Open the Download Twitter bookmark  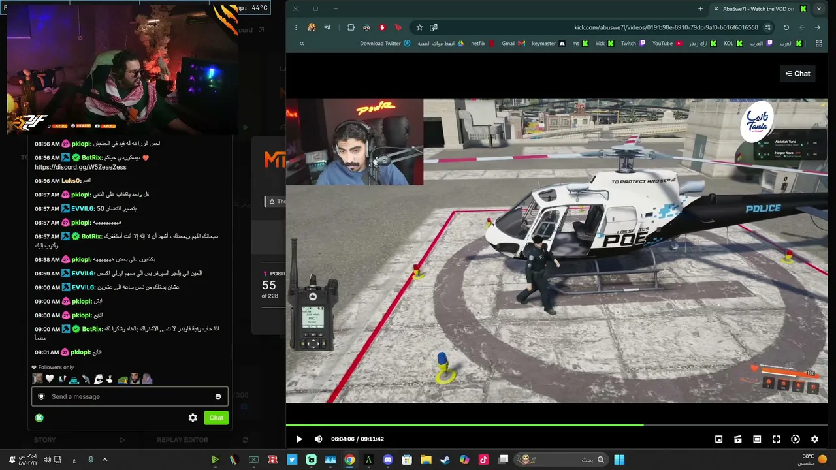pyautogui.click(x=385, y=44)
